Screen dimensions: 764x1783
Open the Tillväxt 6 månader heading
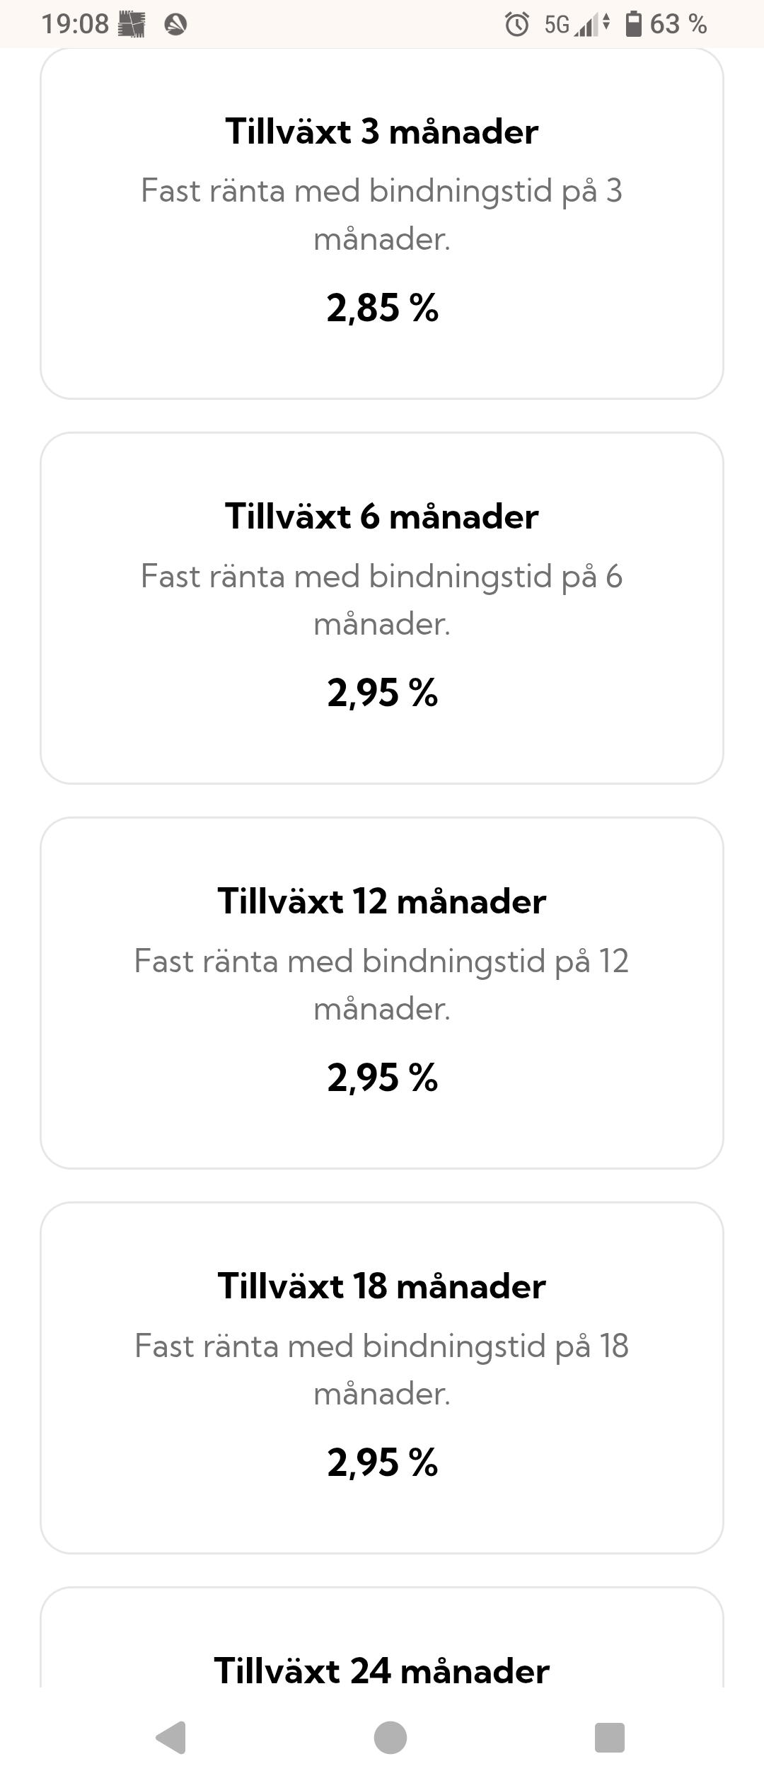[382, 517]
